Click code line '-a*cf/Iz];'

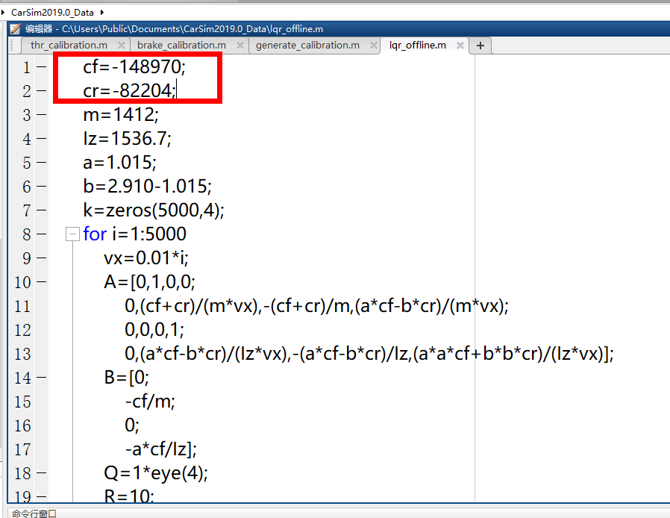click(x=160, y=449)
